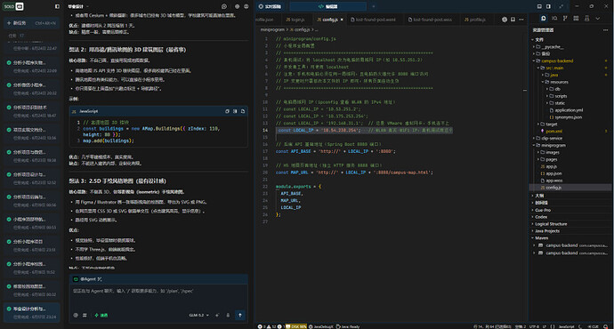The height and width of the screenshot is (329, 614).
Task: Click the miniprogram breadcrumb segment
Action: coord(272,29)
